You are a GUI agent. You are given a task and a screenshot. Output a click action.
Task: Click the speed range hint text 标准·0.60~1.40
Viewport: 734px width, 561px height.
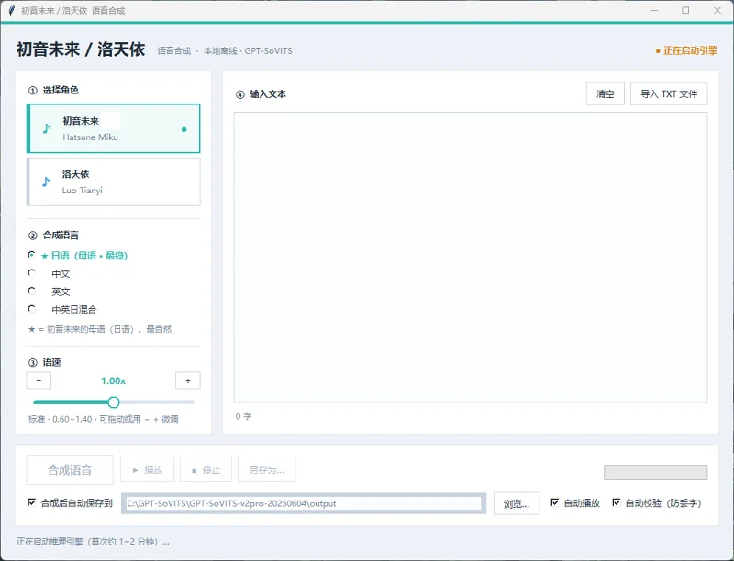pos(104,419)
